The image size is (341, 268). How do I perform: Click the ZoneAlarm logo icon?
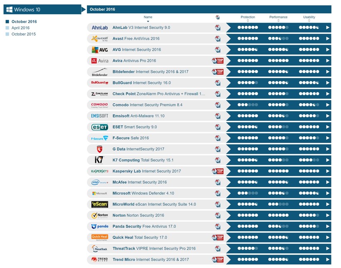pos(100,94)
